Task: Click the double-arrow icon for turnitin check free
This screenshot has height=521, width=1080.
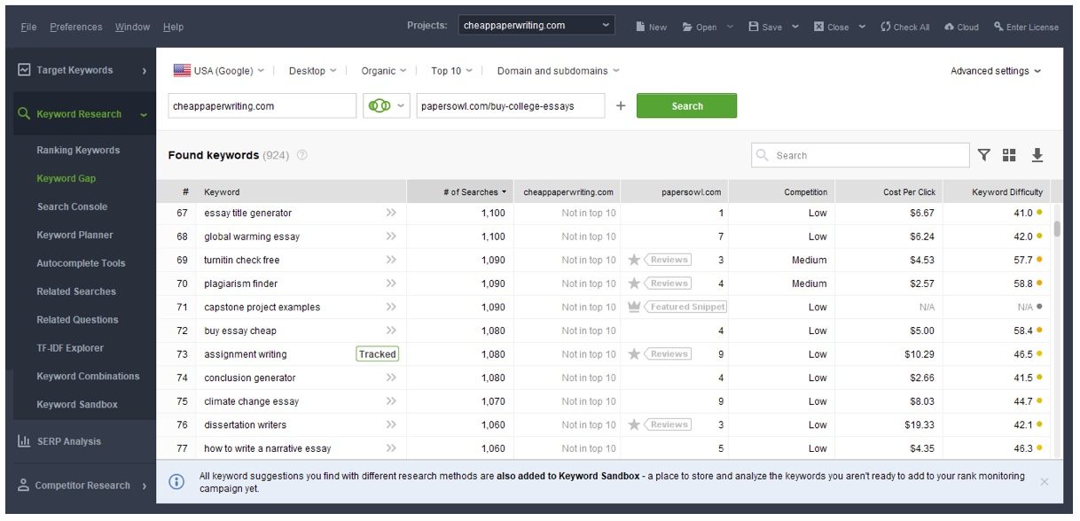Action: pyautogui.click(x=391, y=260)
